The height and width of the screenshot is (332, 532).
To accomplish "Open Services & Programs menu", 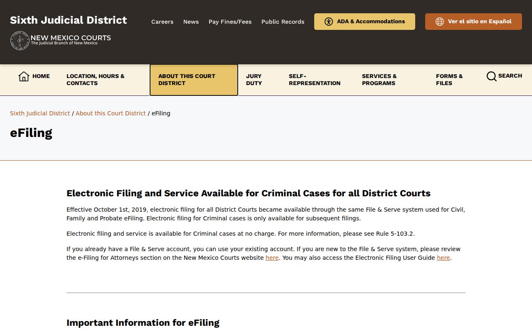I will [x=379, y=80].
